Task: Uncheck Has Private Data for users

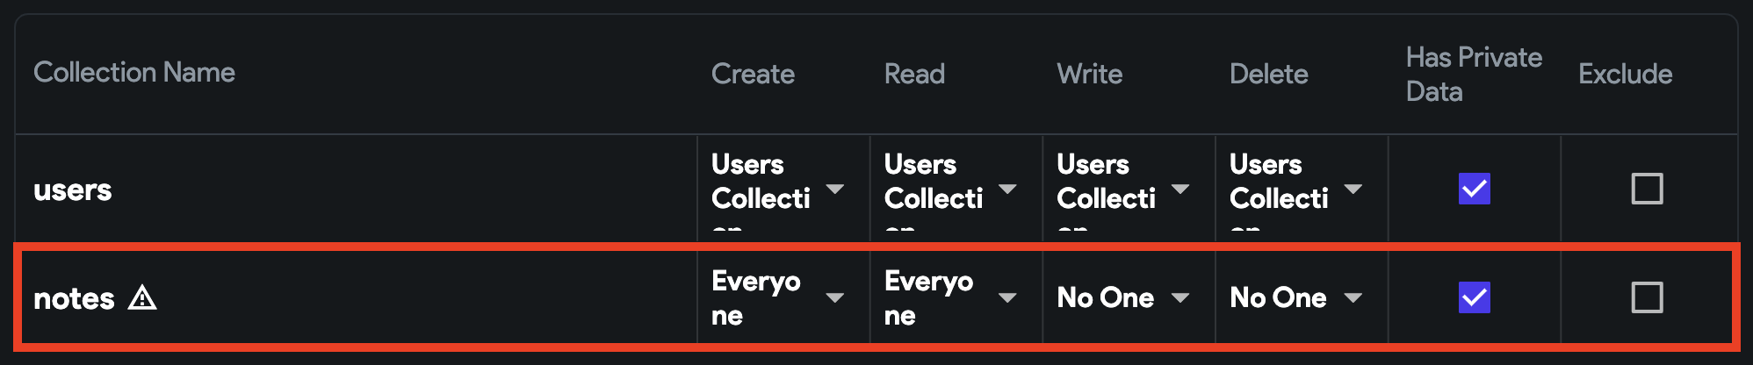Action: 1475,189
